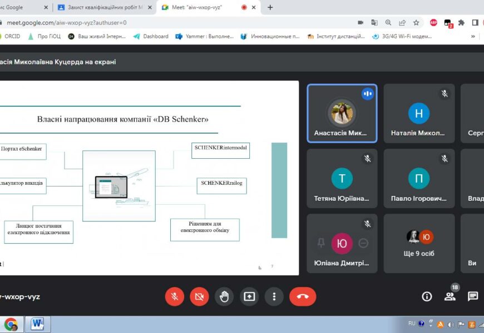Raise hand in the meeting
Image resolution: width=484 pixels, height=333 pixels.
tap(224, 296)
